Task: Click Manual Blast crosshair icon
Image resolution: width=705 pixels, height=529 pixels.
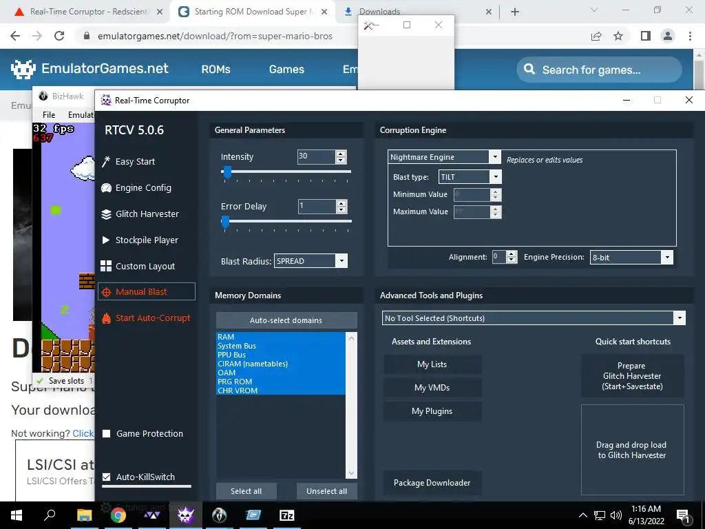Action: point(106,292)
